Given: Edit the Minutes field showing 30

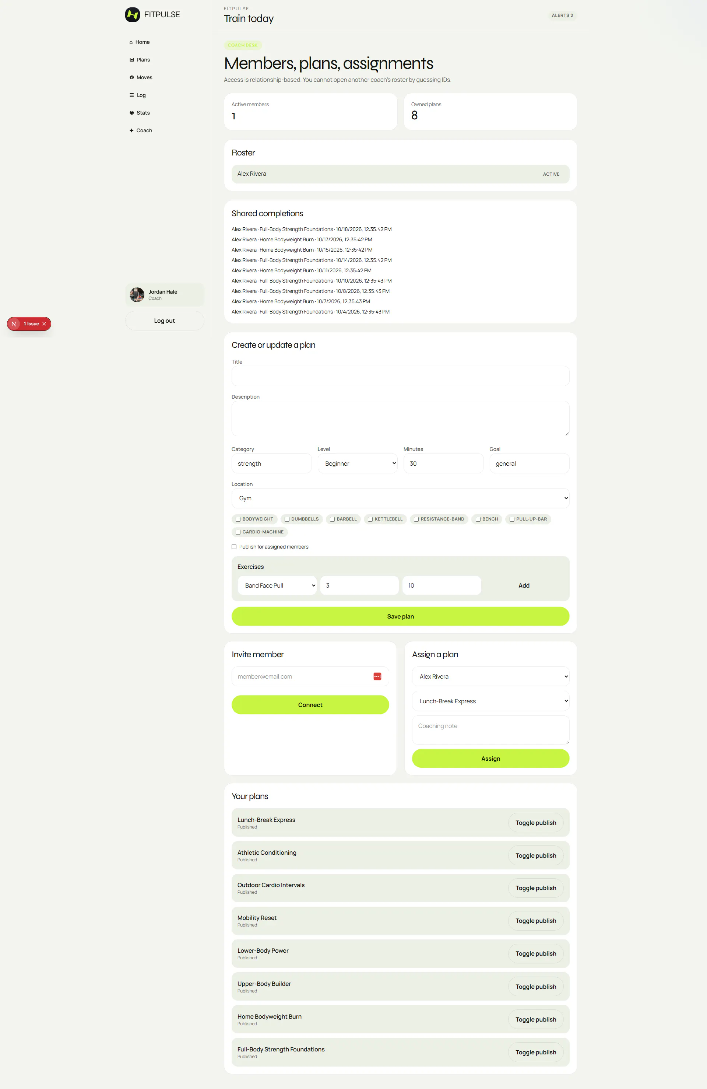Looking at the screenshot, I should [443, 463].
